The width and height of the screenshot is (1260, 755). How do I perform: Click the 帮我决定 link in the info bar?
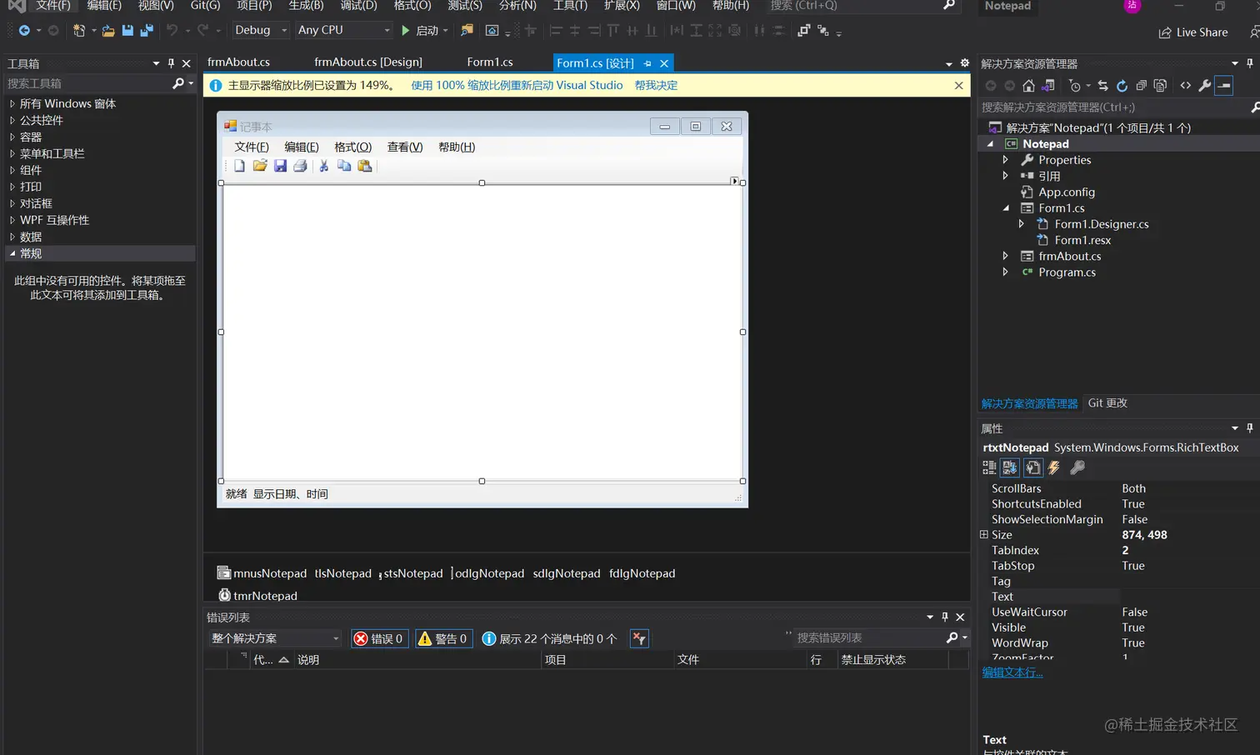coord(656,86)
